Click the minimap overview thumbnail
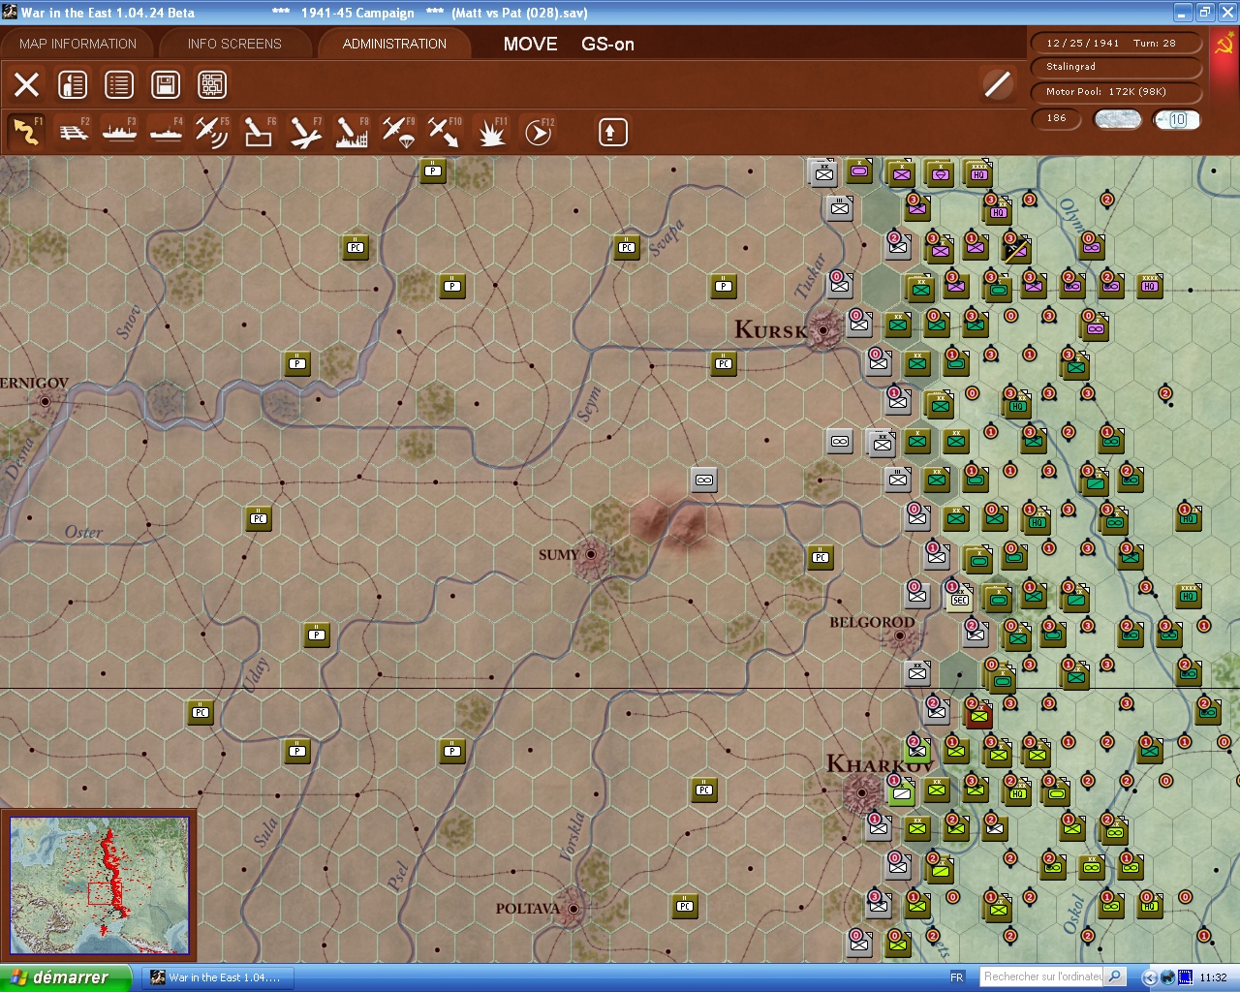This screenshot has height=992, width=1240. click(99, 885)
